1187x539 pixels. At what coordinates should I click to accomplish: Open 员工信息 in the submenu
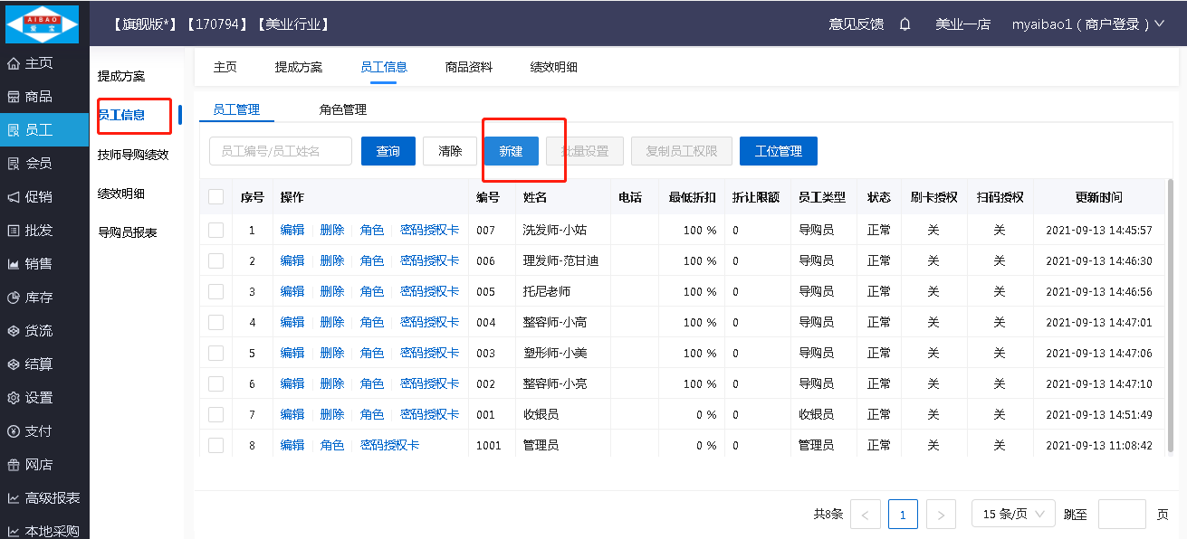click(121, 115)
